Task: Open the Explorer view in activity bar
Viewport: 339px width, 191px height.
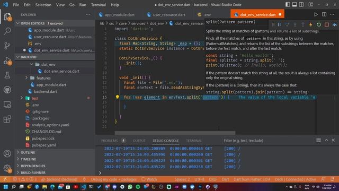Action: [x=7, y=16]
